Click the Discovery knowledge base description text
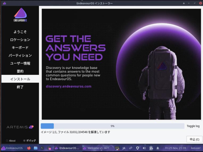 73,73
